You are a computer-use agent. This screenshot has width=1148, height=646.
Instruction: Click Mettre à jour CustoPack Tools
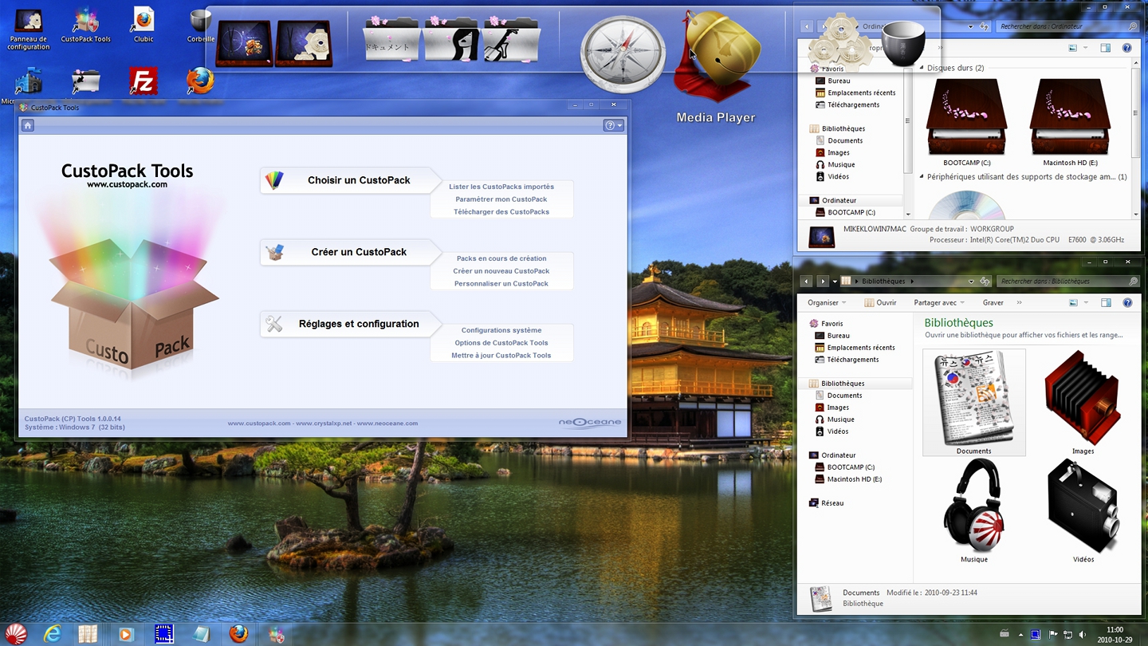click(x=501, y=356)
